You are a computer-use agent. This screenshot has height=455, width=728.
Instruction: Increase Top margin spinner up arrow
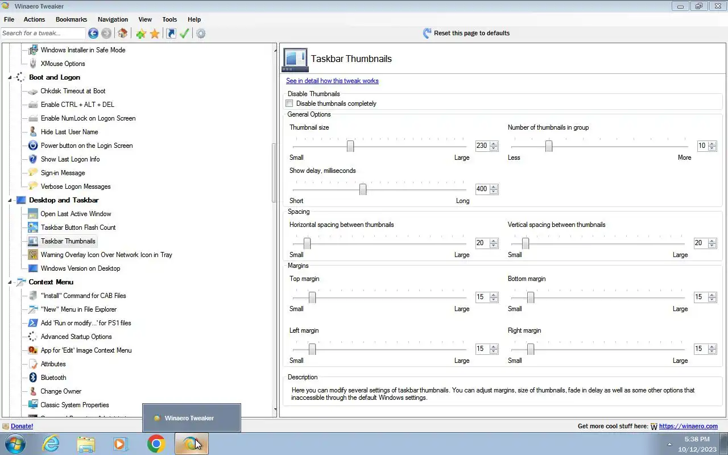tap(494, 295)
